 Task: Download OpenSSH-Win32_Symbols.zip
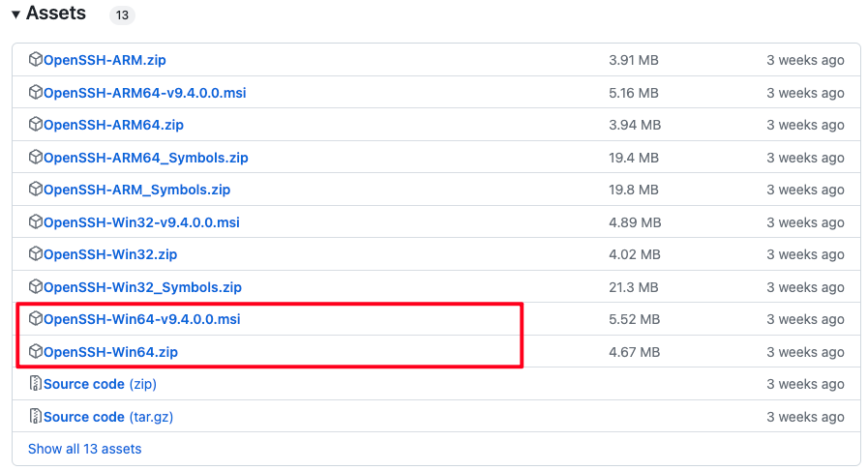(x=143, y=287)
